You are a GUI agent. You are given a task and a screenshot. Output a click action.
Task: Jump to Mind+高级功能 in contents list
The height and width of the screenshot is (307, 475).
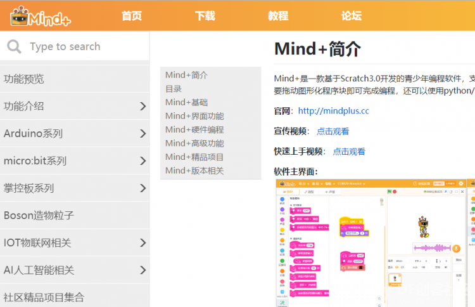click(194, 143)
